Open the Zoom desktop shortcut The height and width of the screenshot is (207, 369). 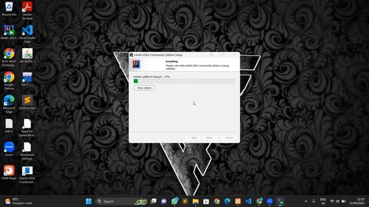pyautogui.click(x=9, y=149)
